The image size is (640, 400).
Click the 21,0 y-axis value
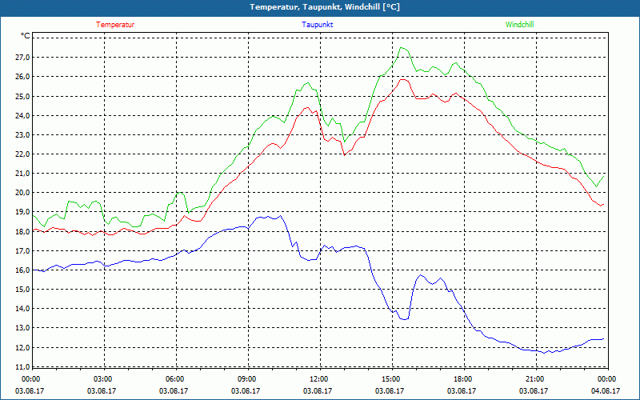pyautogui.click(x=22, y=174)
